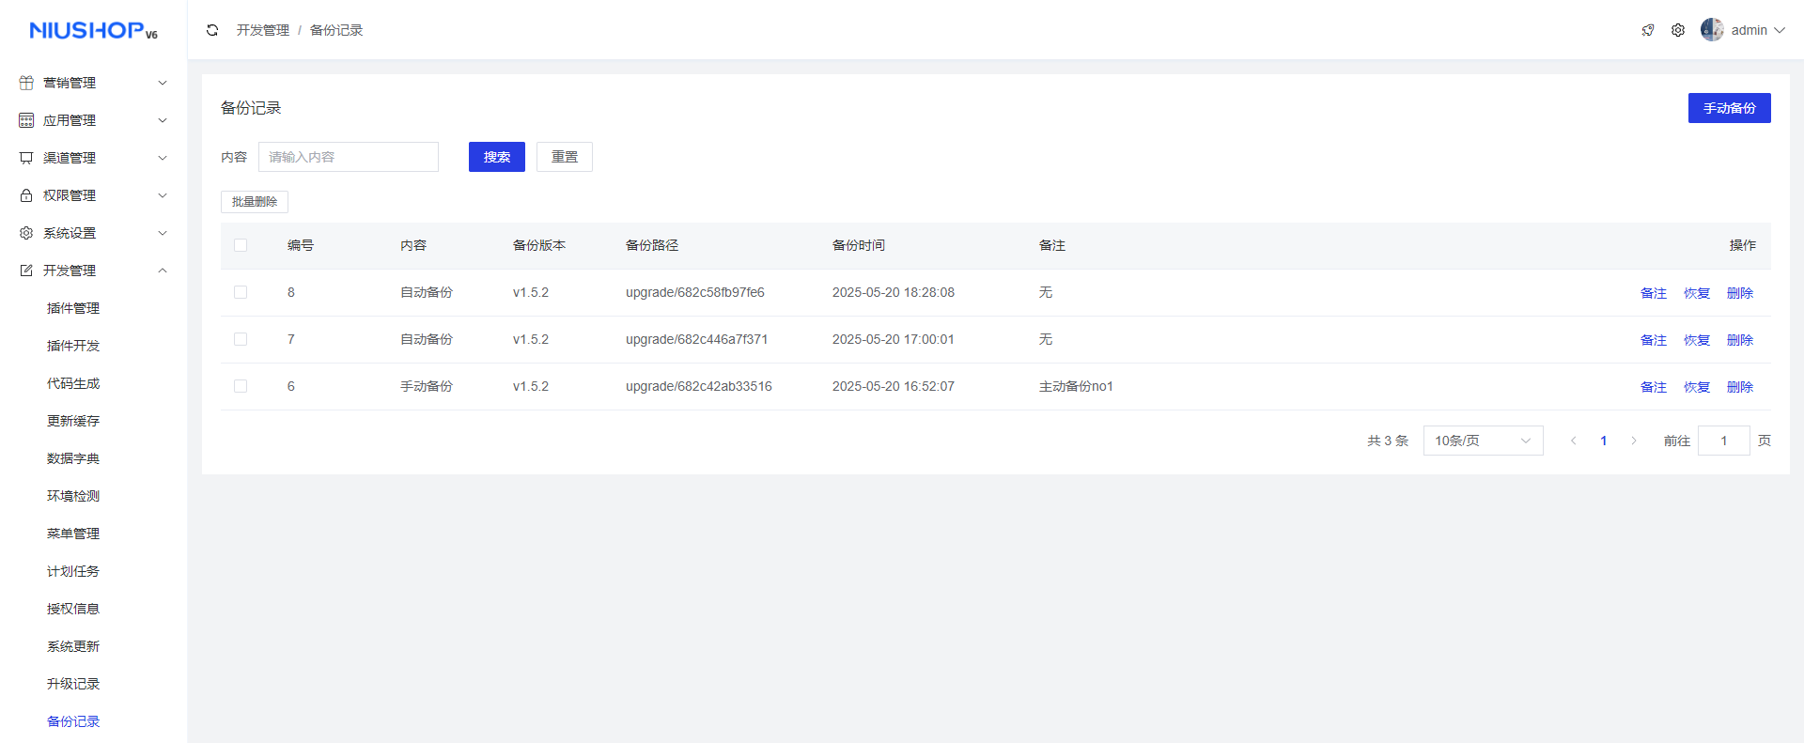Open the settings gear icon in header
Image resolution: width=1804 pixels, height=743 pixels.
(x=1678, y=30)
